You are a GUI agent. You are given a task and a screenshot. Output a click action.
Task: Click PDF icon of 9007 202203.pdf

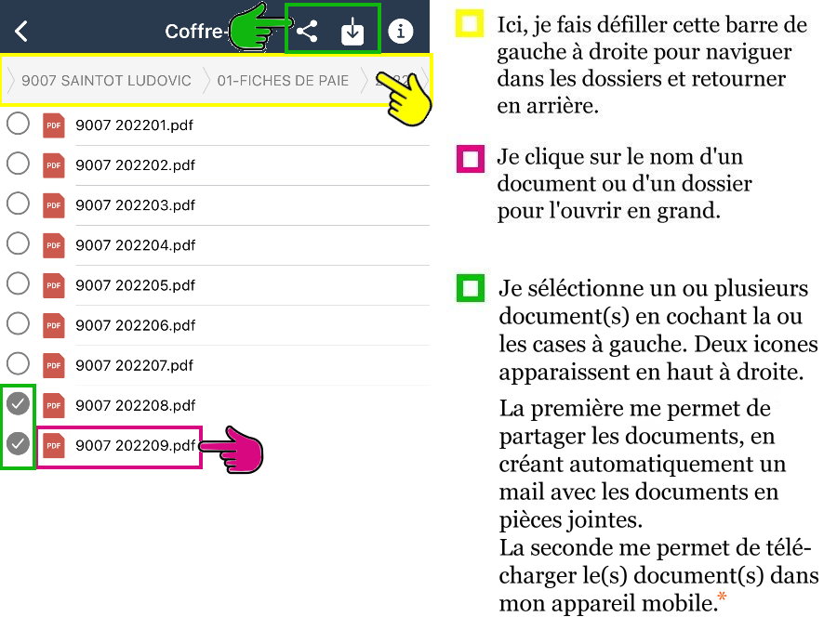(x=54, y=204)
